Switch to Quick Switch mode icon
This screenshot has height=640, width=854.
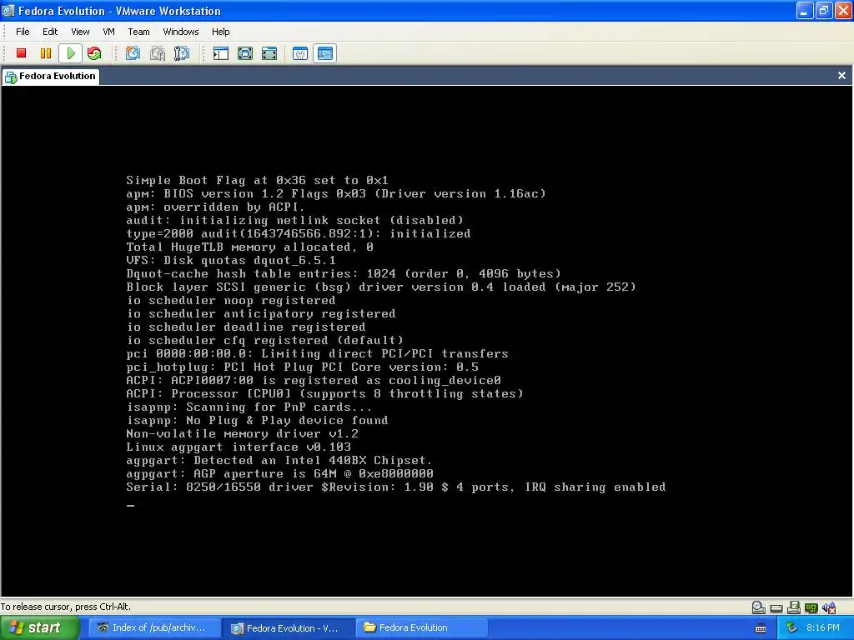pyautogui.click(x=245, y=53)
